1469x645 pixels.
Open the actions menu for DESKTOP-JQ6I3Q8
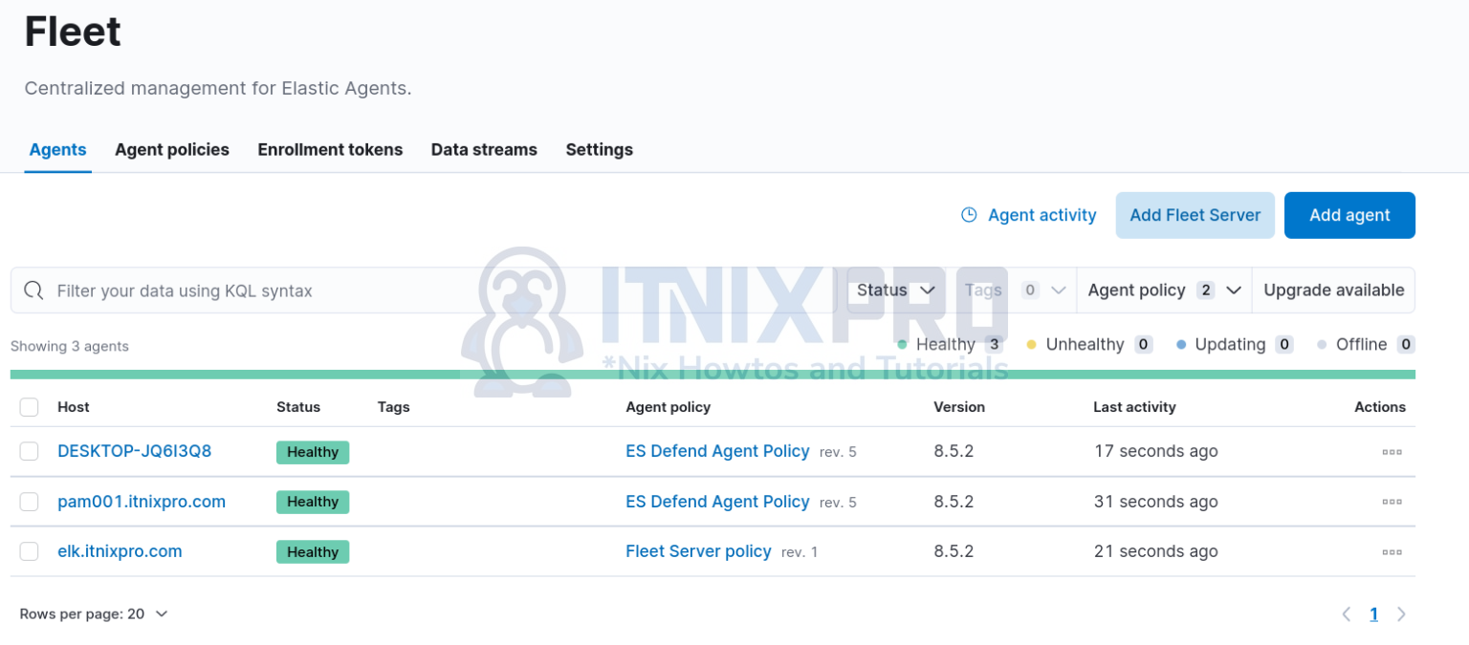click(1392, 451)
